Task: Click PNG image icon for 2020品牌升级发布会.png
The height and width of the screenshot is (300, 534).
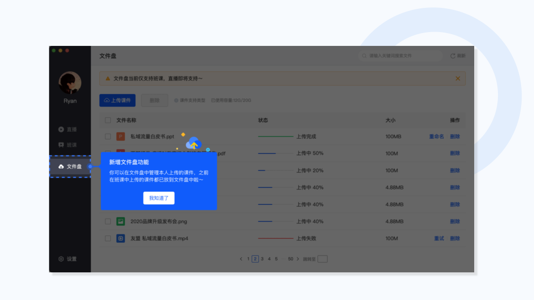Action: click(x=121, y=222)
